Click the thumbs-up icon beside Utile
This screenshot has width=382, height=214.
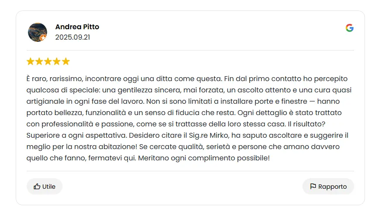tap(37, 187)
